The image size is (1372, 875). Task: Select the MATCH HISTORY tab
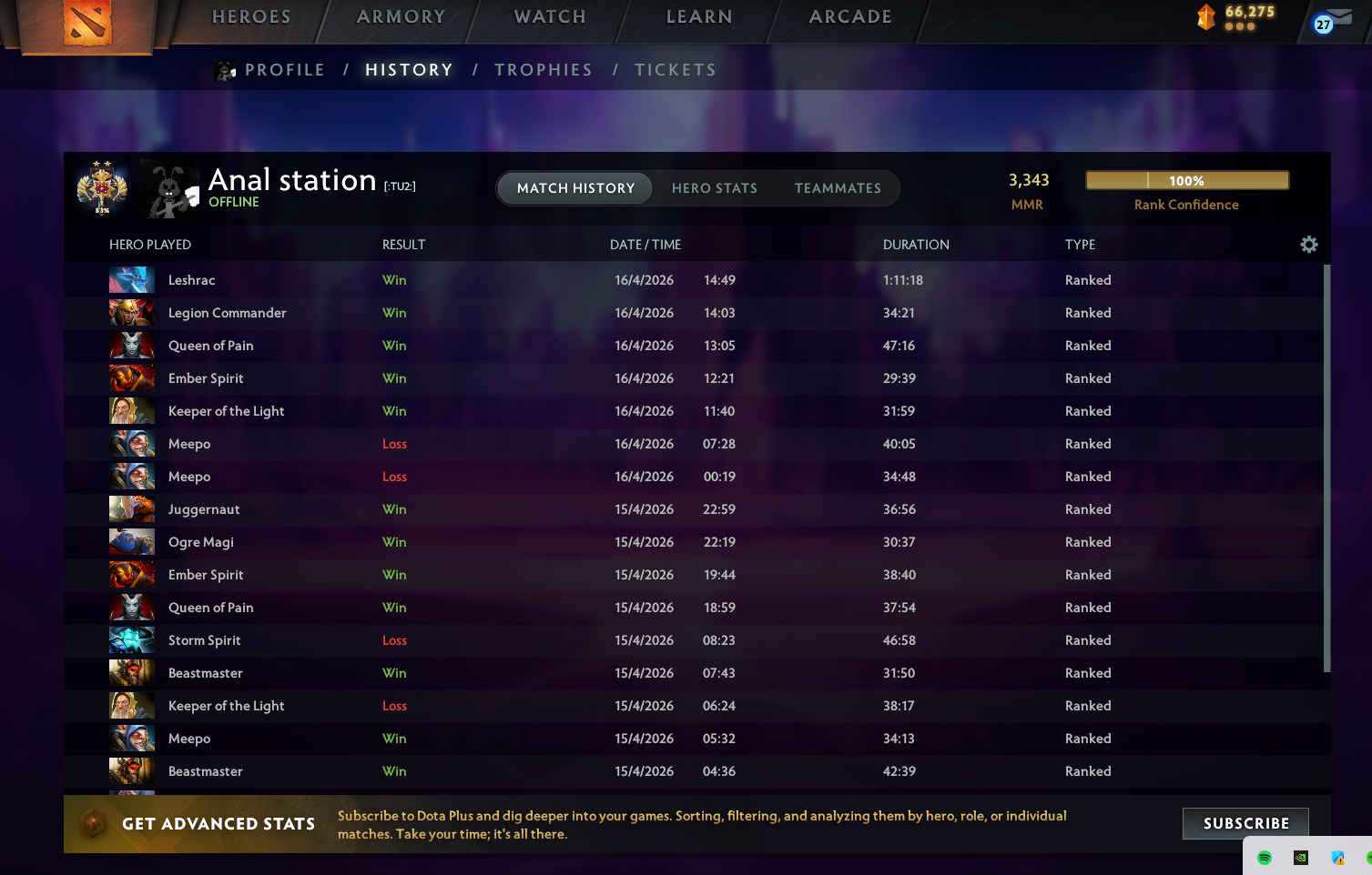[x=575, y=188]
